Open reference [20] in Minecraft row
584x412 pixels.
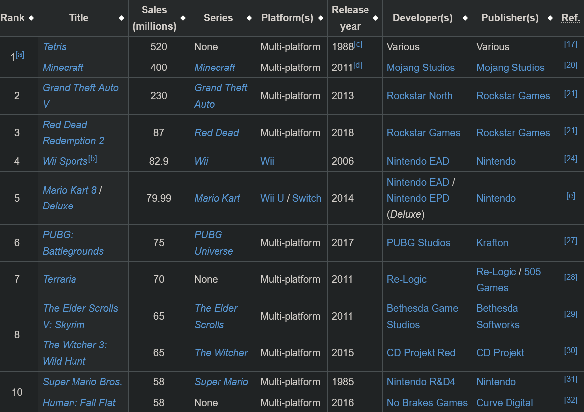[570, 65]
